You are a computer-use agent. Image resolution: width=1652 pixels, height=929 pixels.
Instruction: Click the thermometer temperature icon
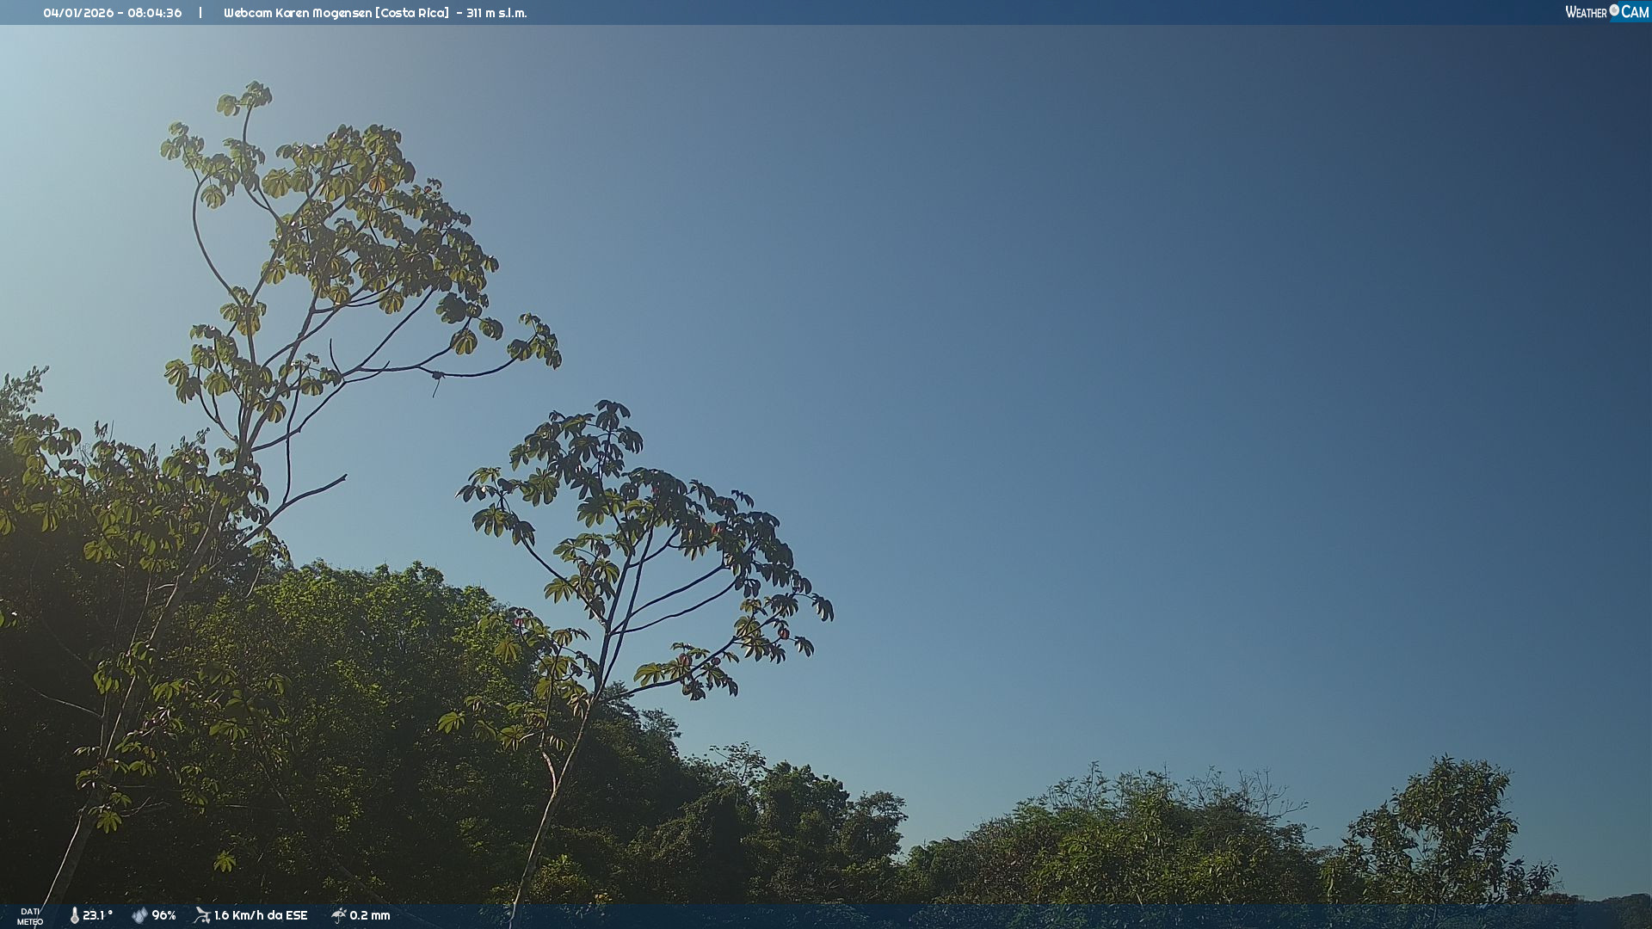click(x=75, y=916)
